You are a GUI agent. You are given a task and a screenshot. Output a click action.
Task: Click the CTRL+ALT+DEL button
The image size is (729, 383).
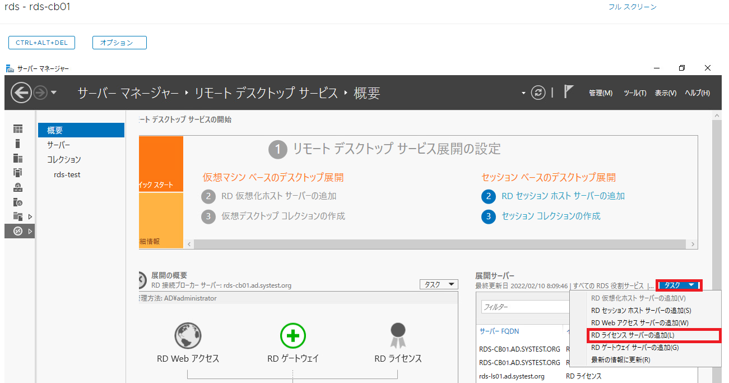click(x=41, y=42)
